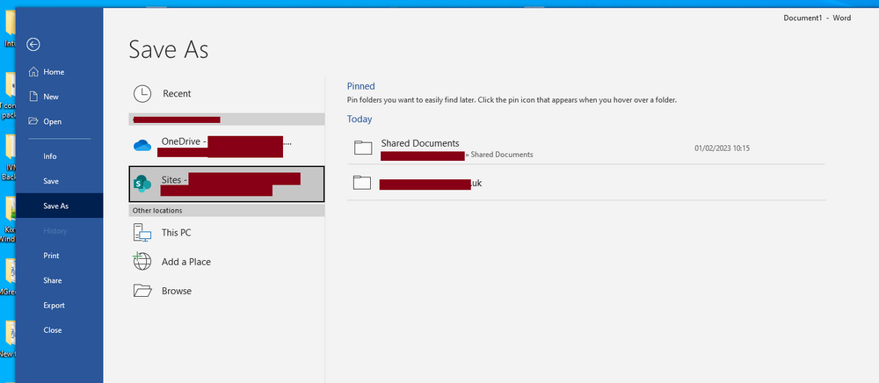The width and height of the screenshot is (879, 383).
Task: Click the OneDrive cloud icon
Action: click(x=142, y=146)
